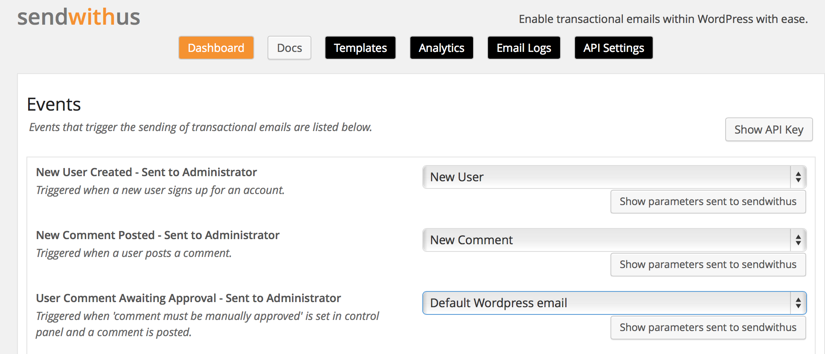Open the New Comment template dropdown
Image resolution: width=825 pixels, height=354 pixels.
click(x=614, y=240)
